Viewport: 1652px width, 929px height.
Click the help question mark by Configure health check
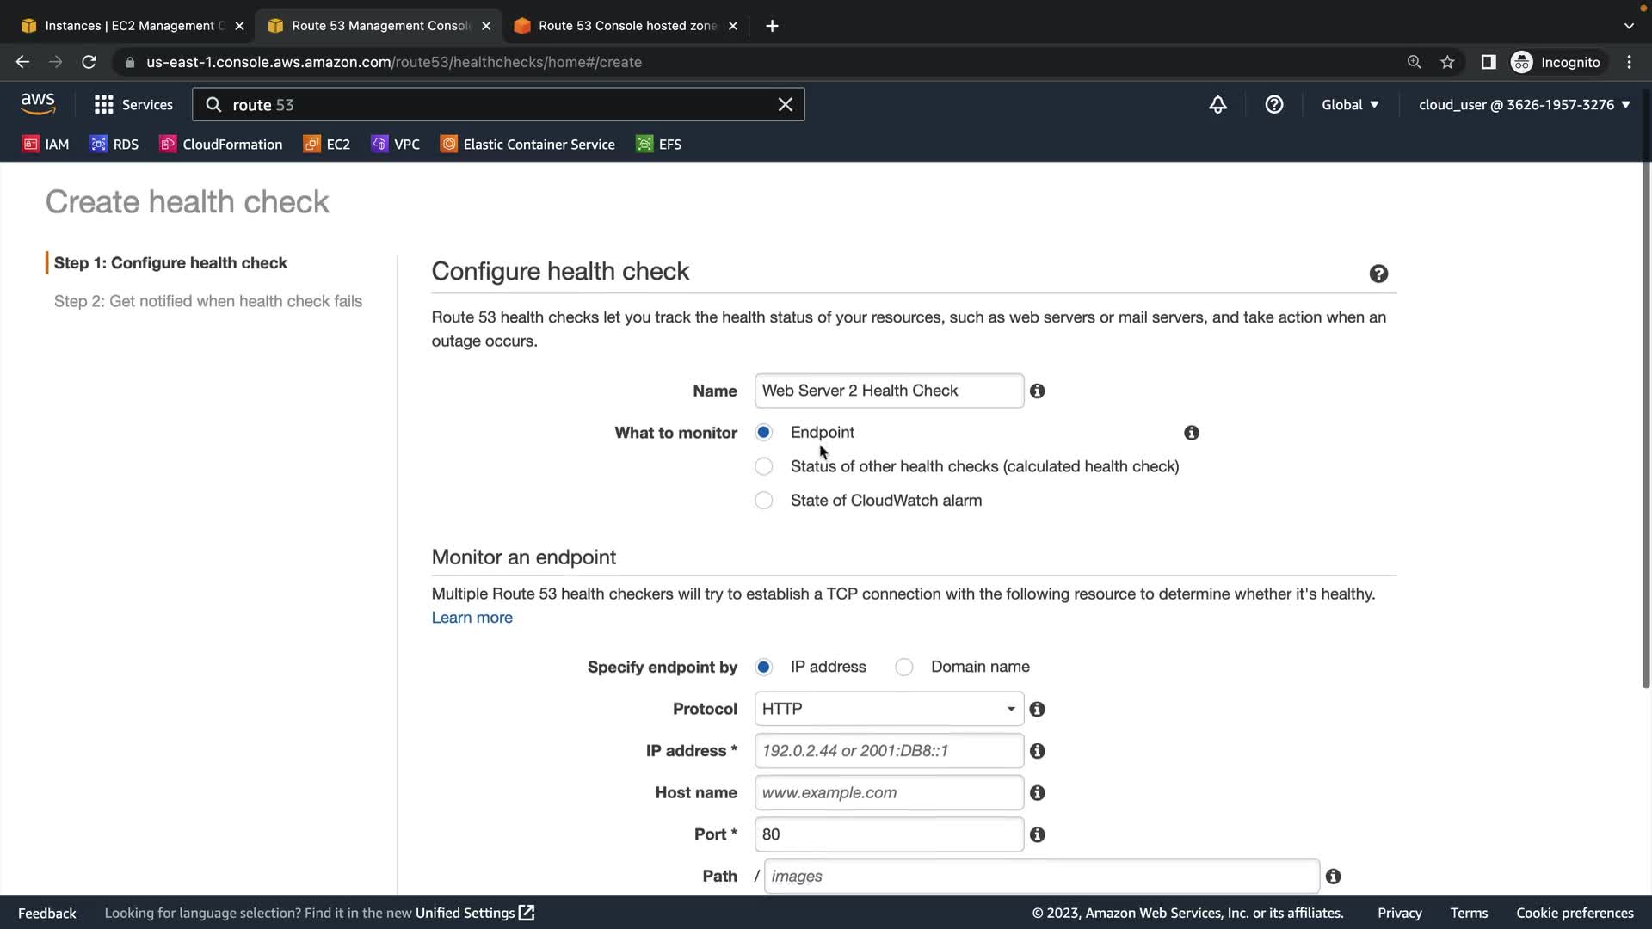(1378, 274)
